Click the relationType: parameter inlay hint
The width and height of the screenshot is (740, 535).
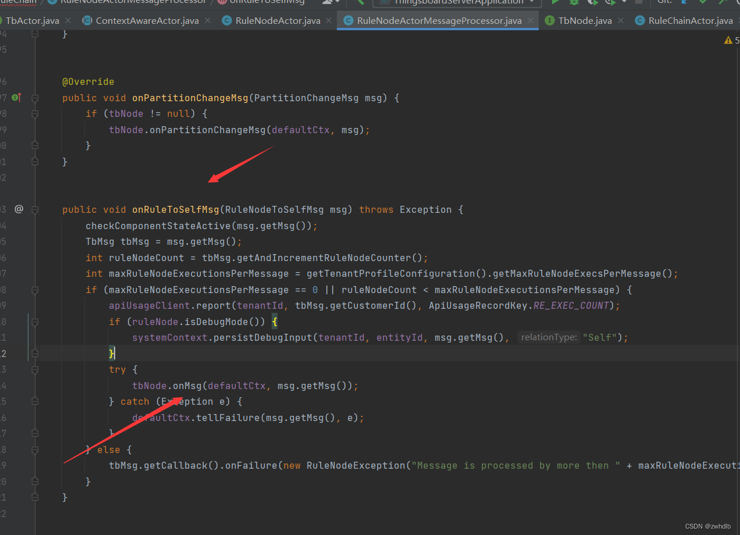click(x=549, y=337)
